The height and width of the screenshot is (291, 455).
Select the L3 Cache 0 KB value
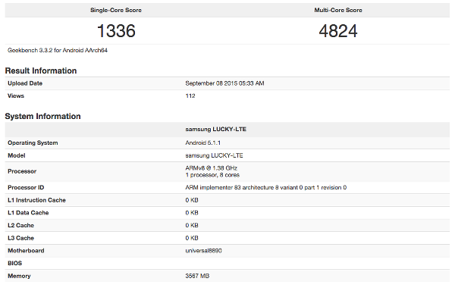click(x=192, y=238)
